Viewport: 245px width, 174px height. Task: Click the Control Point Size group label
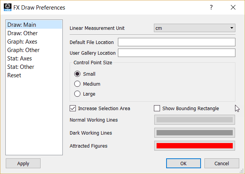pyautogui.click(x=93, y=63)
